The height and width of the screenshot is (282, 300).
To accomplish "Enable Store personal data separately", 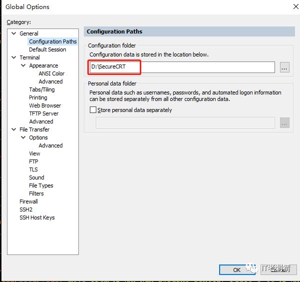I will point(93,110).
